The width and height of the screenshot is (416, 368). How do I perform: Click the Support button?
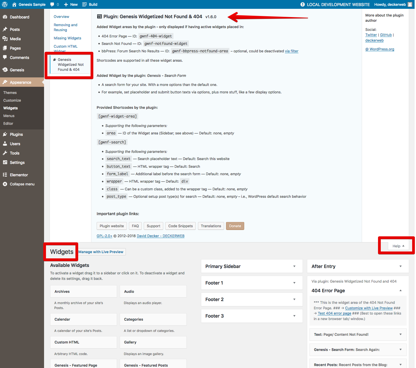153,226
